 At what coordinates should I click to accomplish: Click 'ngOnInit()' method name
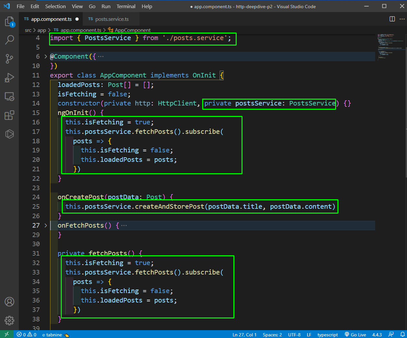(77, 113)
